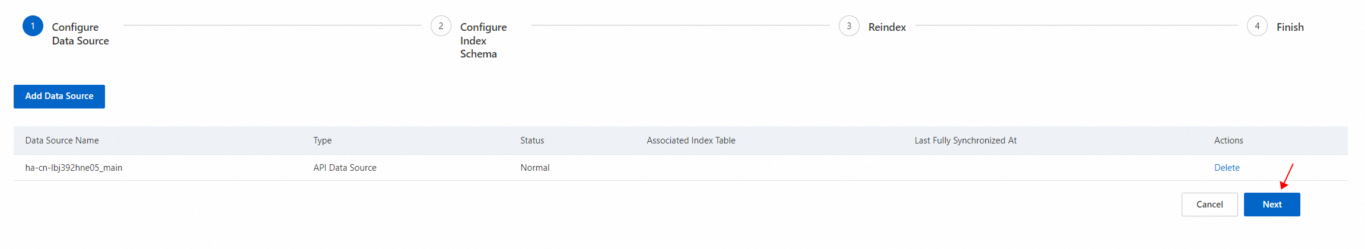
Task: Select the Configure Data Source step label
Action: tap(80, 34)
